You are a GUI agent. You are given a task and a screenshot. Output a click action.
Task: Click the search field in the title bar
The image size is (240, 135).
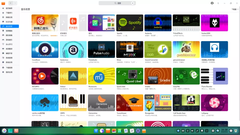point(117,3)
